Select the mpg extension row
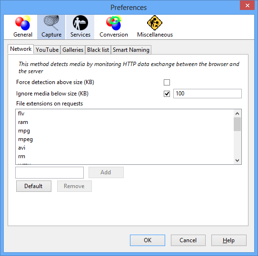 (125, 131)
